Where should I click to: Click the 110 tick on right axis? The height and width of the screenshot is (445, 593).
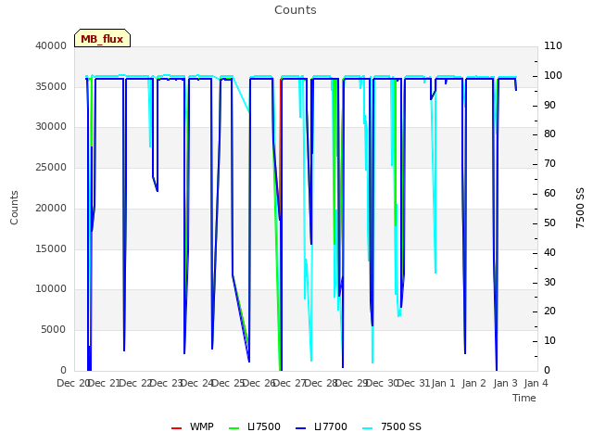coord(553,45)
